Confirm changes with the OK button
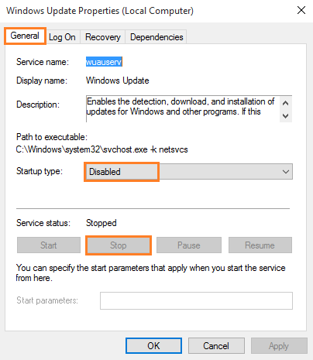Screen dimensions: 313x360 [x=153, y=346]
